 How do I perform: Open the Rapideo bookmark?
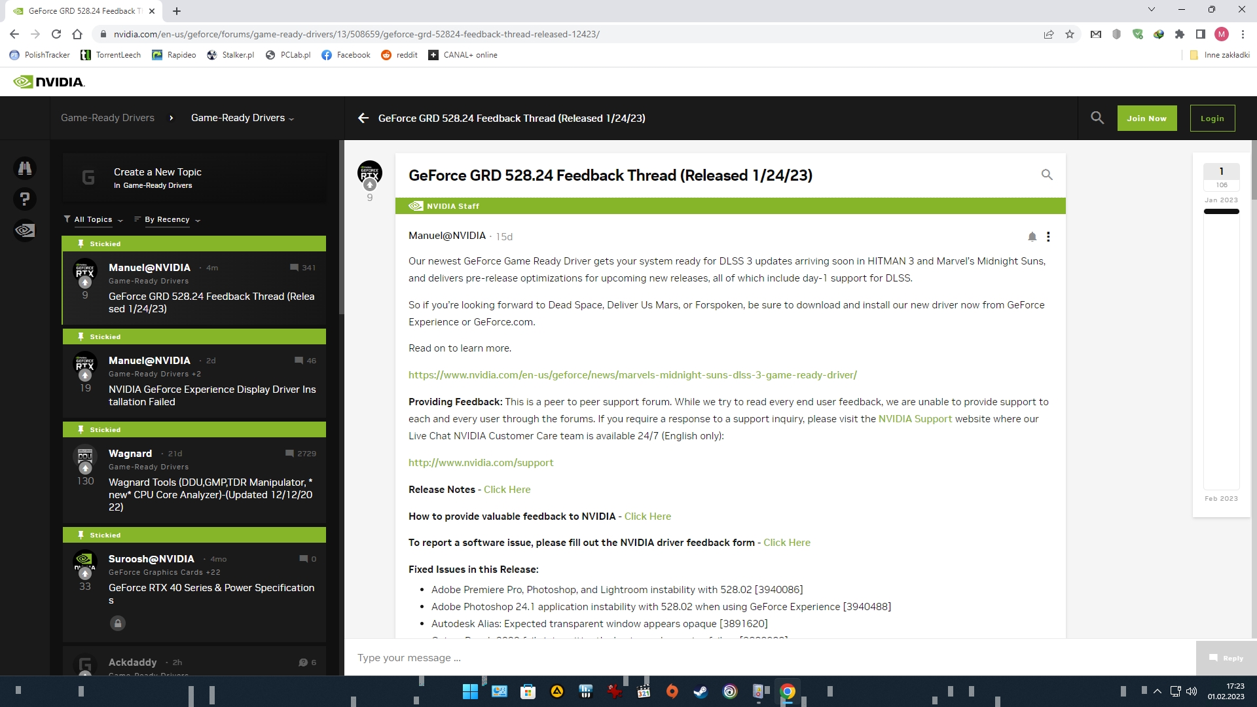[174, 55]
